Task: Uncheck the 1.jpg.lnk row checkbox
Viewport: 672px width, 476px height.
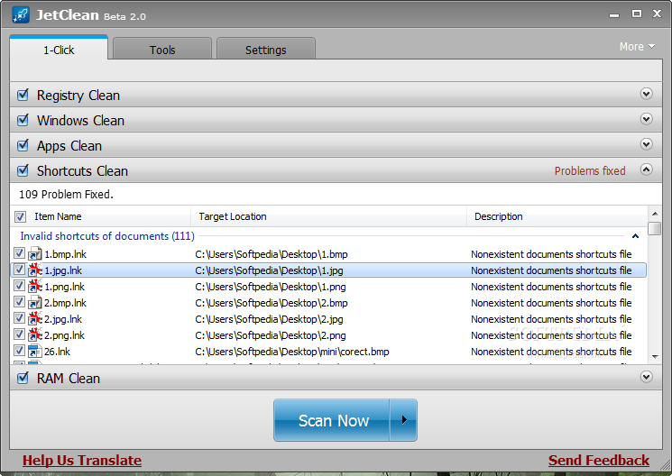Action: tap(19, 270)
